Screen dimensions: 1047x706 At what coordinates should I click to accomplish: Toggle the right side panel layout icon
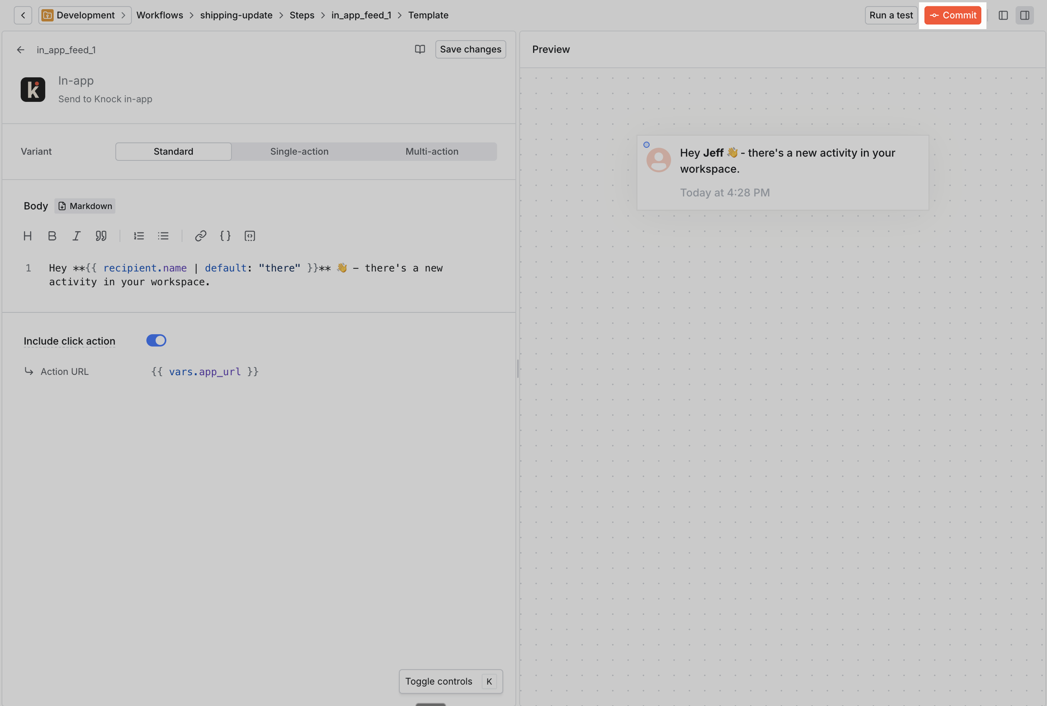point(1024,15)
